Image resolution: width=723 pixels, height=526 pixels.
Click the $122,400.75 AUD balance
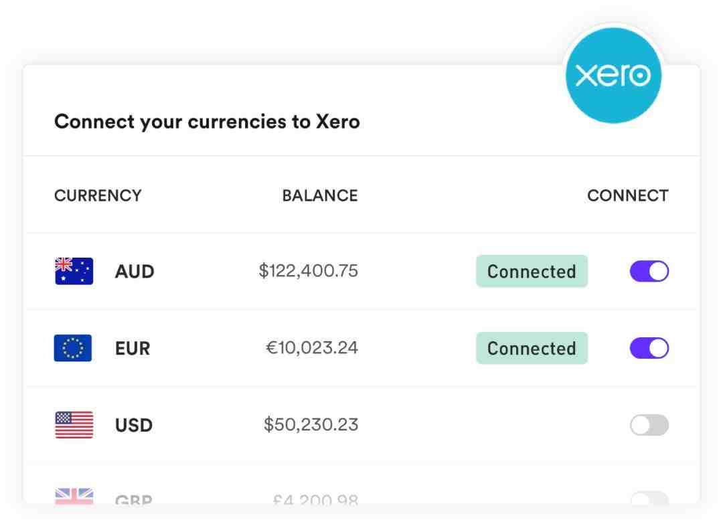click(x=308, y=271)
